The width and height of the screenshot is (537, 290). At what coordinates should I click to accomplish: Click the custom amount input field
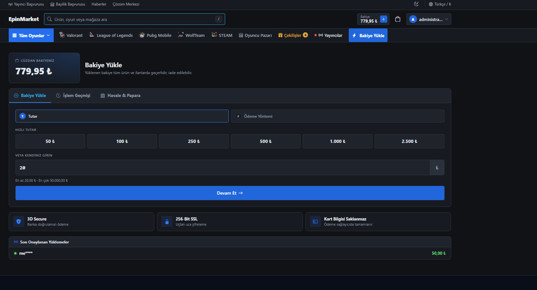point(223,167)
